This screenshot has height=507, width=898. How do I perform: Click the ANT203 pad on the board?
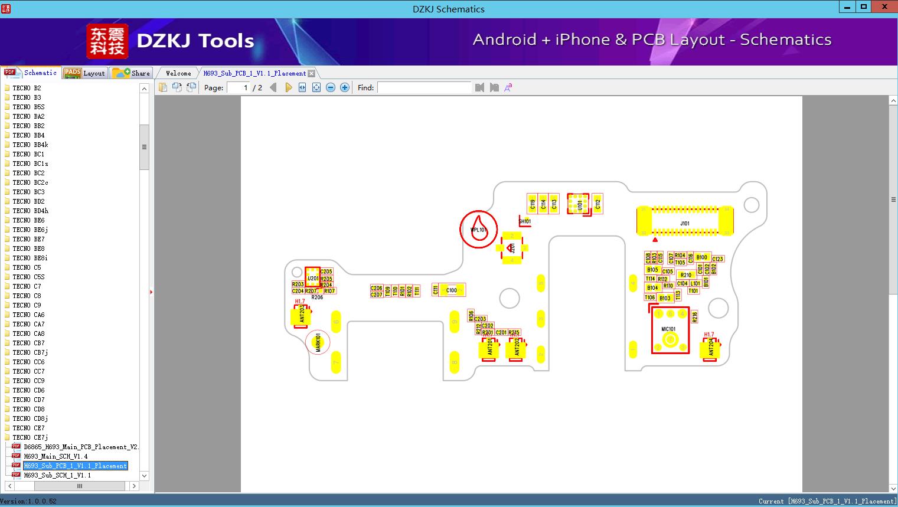point(302,316)
